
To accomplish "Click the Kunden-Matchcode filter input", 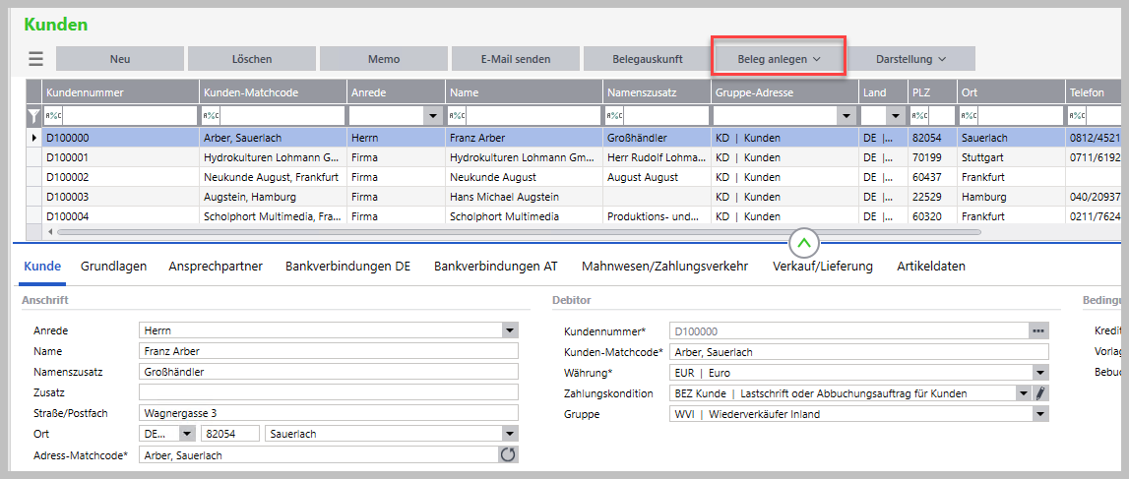I will (282, 115).
